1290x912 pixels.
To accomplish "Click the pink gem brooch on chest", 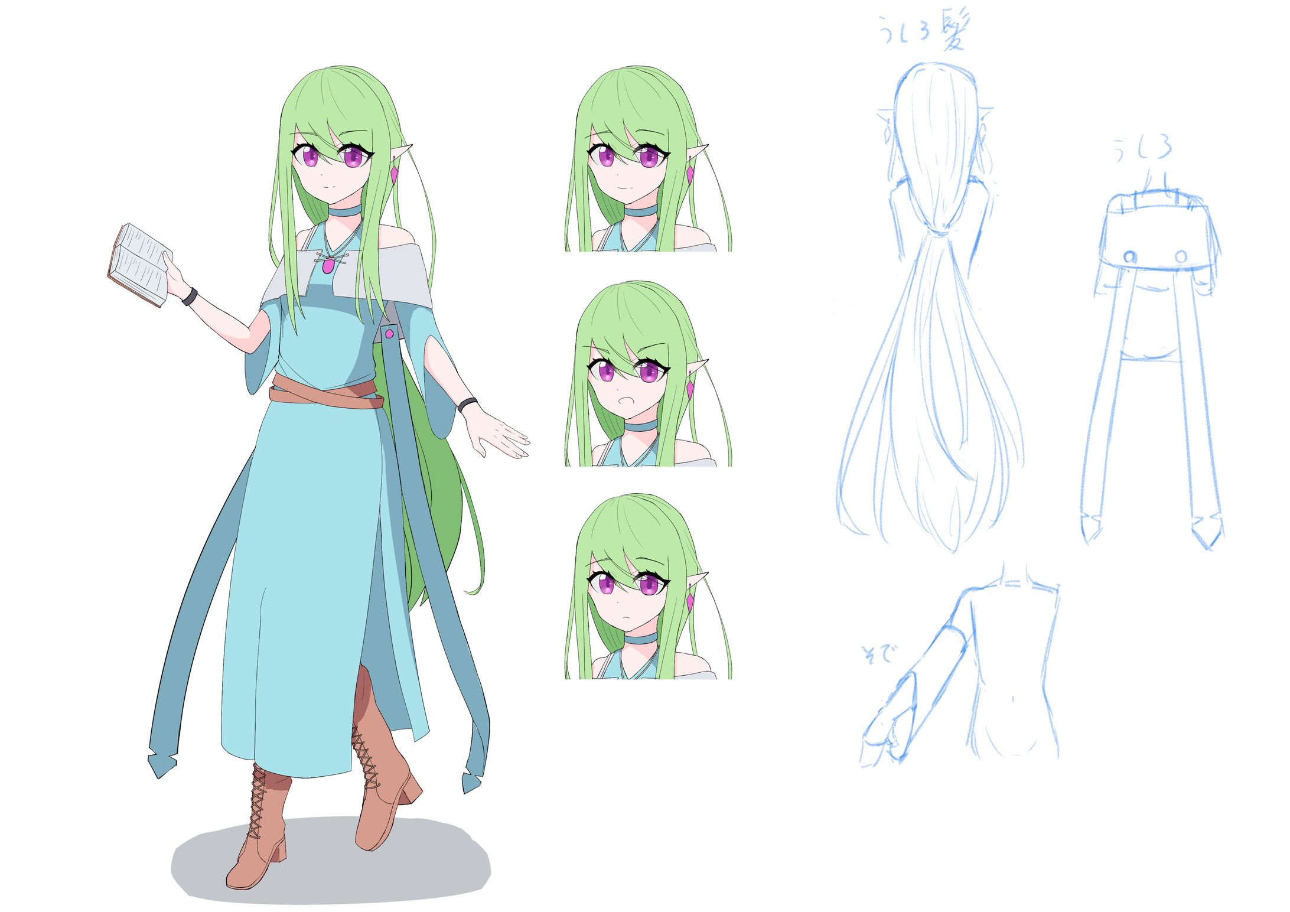I will [x=328, y=266].
